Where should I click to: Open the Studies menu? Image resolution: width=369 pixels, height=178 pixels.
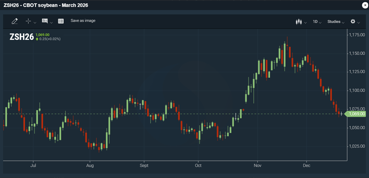(335, 22)
